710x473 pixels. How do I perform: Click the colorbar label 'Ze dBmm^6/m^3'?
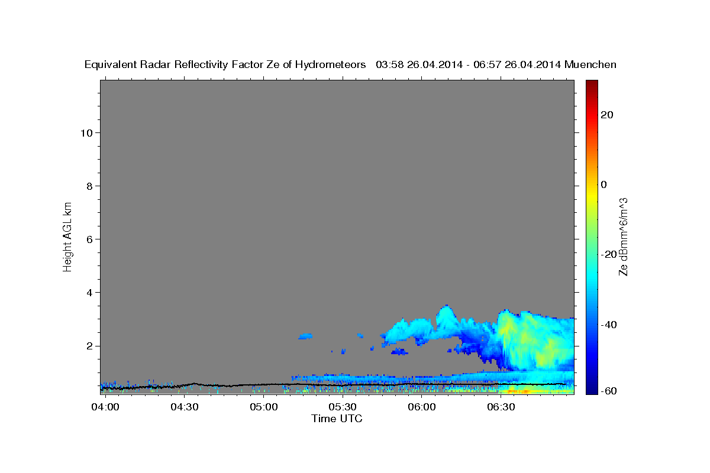click(622, 237)
